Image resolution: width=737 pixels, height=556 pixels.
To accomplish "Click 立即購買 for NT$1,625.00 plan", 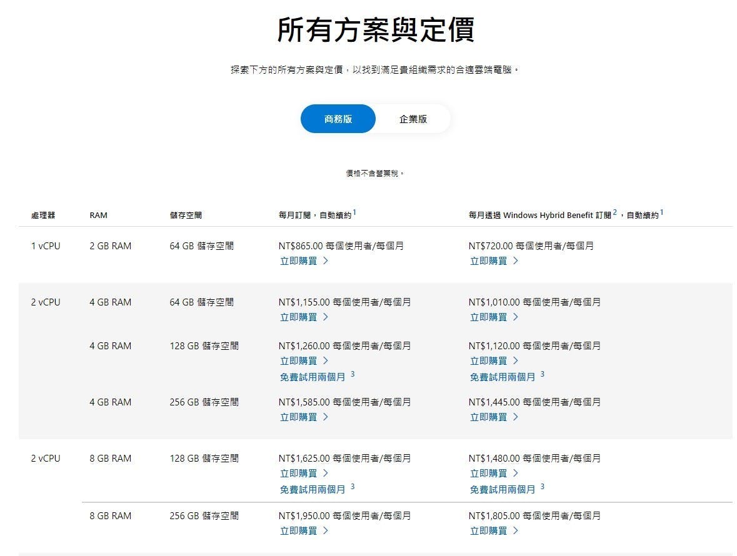I will point(304,474).
